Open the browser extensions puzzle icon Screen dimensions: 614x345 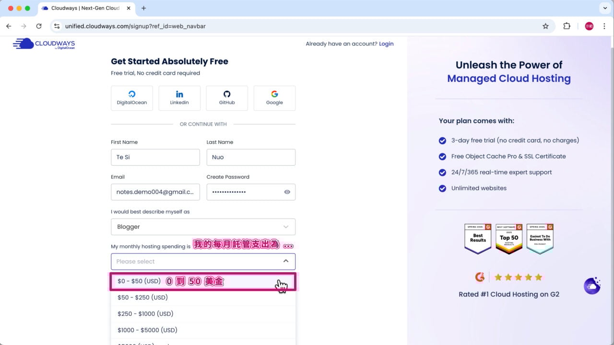click(x=567, y=26)
